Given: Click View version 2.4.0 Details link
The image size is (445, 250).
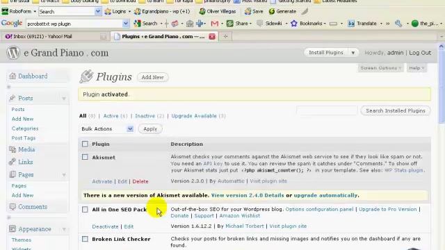Looking at the screenshot, I should click(248, 195).
